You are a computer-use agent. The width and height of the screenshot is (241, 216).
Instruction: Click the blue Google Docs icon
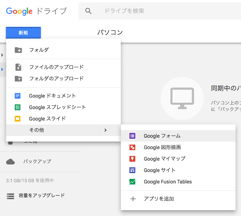(18, 96)
